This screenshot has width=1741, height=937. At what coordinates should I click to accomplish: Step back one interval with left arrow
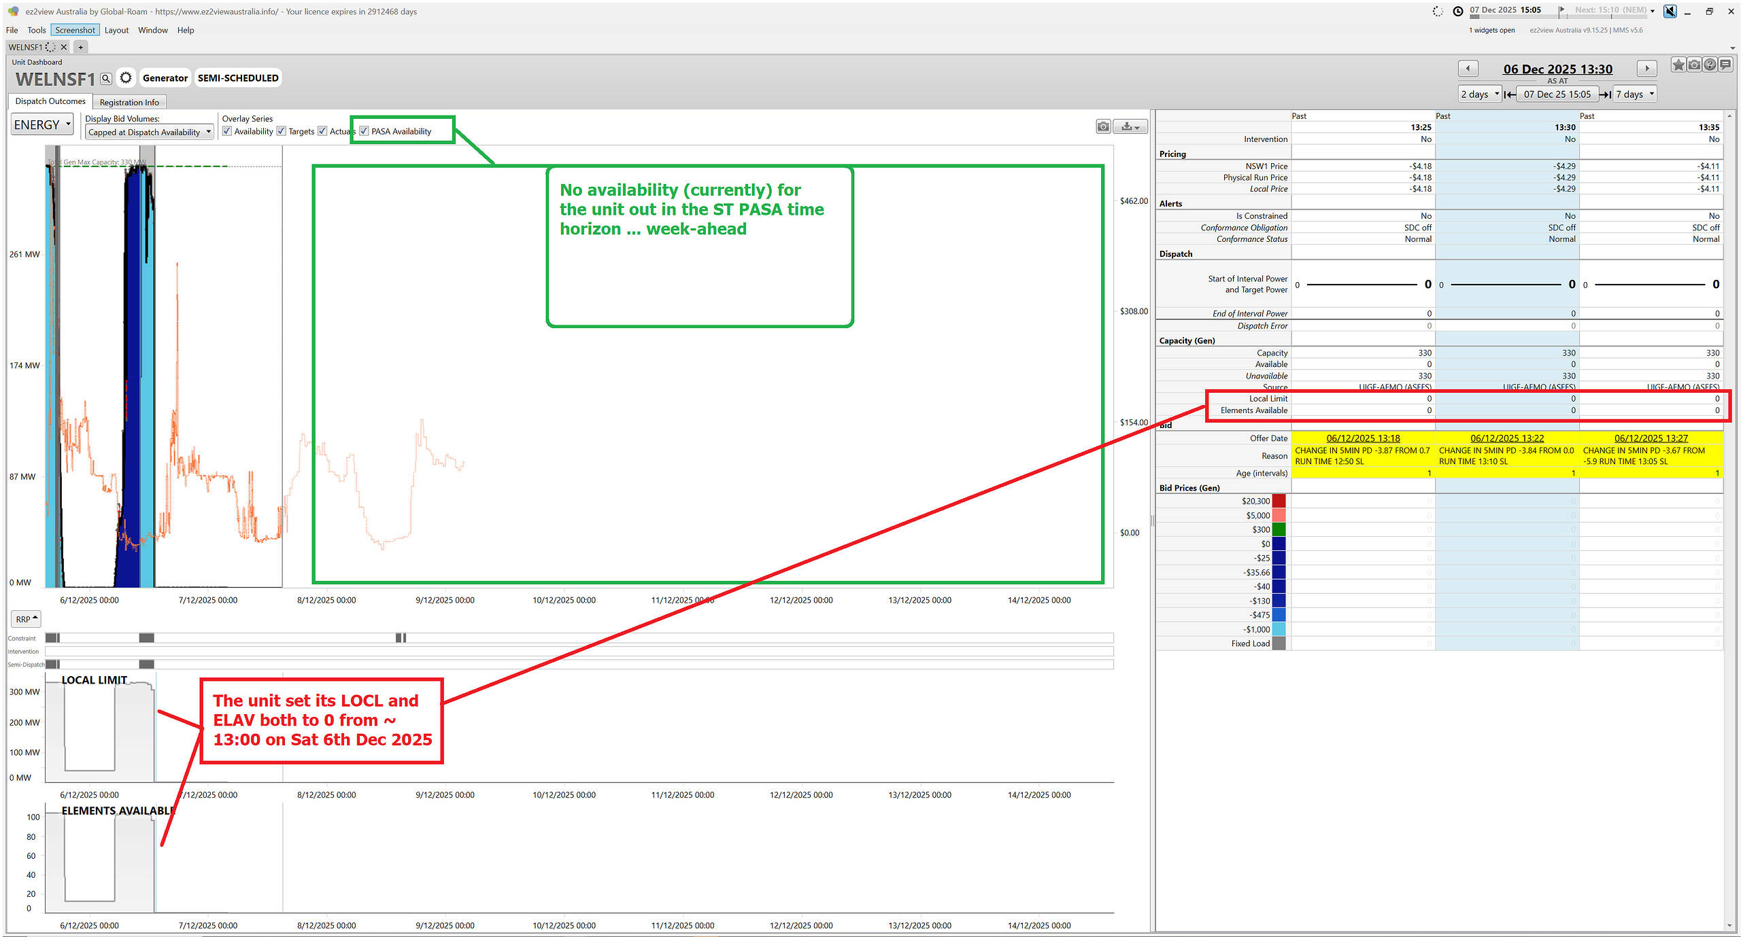(x=1468, y=69)
